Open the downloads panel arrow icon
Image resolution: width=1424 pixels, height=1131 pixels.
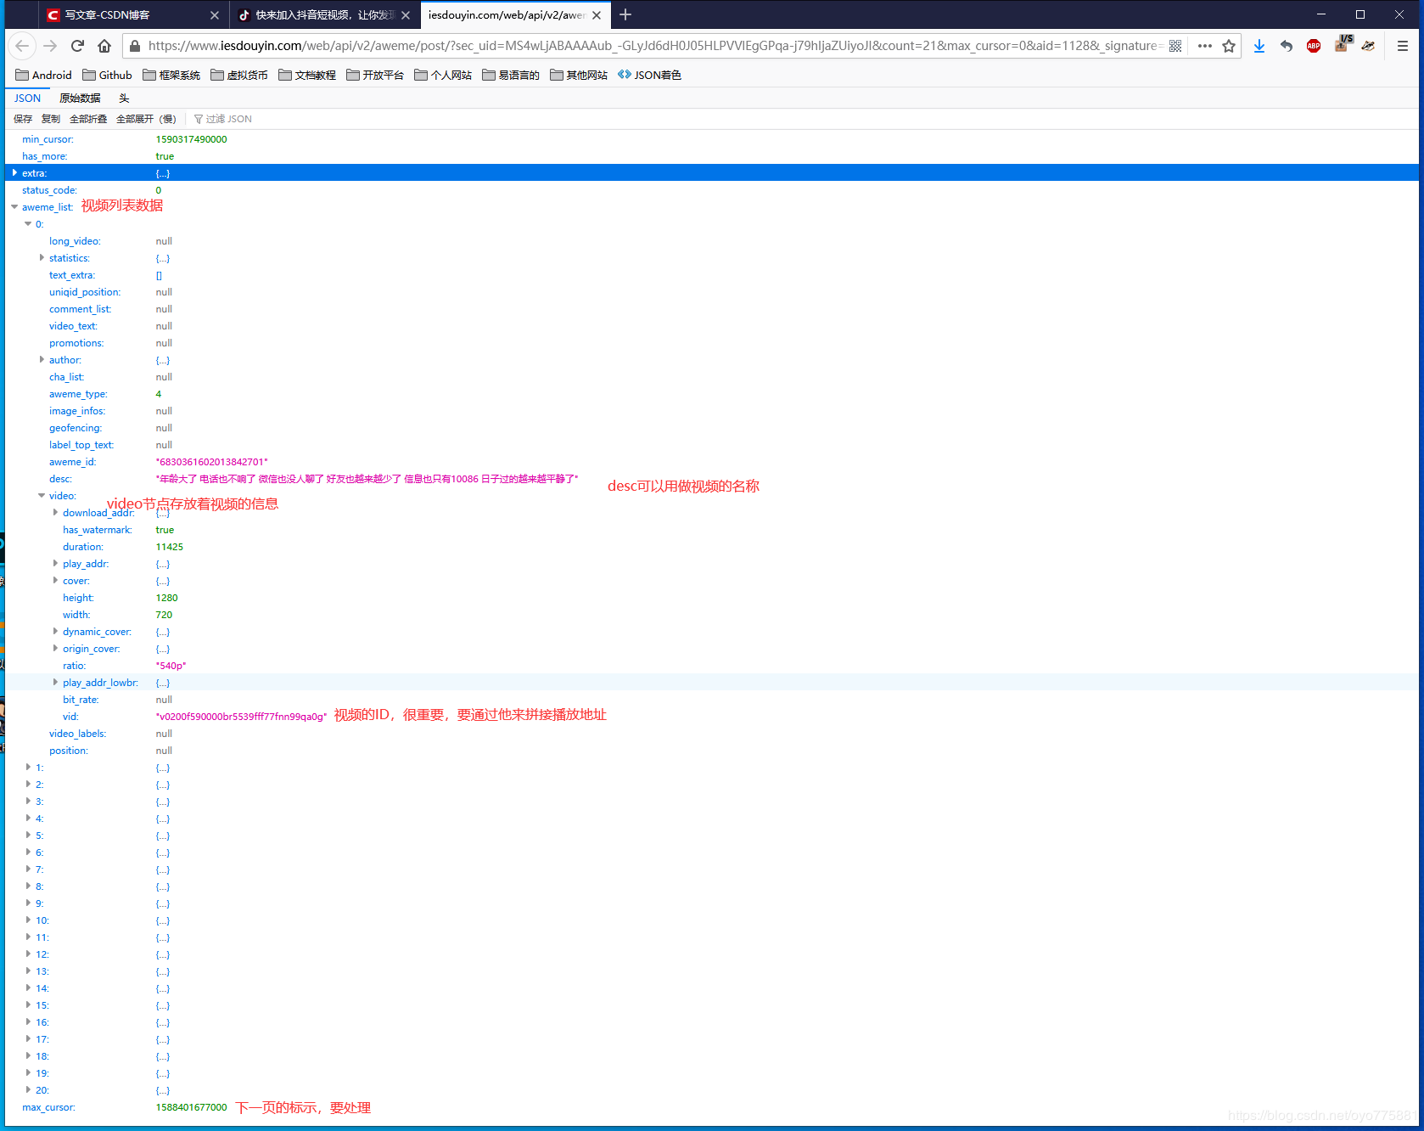pyautogui.click(x=1259, y=46)
